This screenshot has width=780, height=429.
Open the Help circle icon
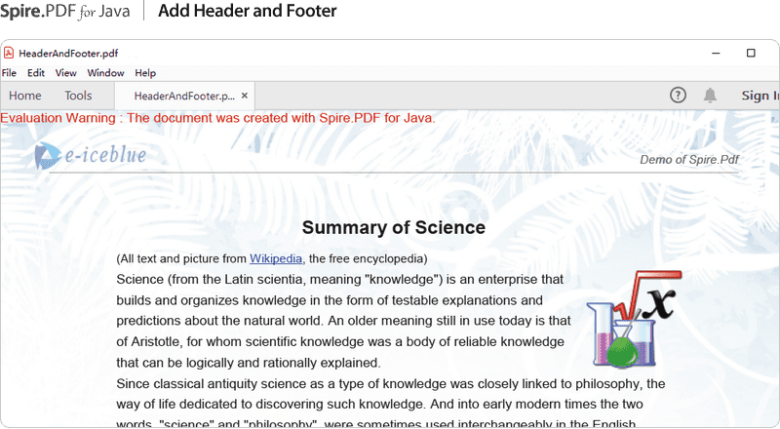pos(678,95)
